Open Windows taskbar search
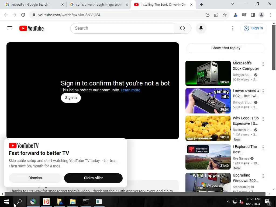 point(19,202)
